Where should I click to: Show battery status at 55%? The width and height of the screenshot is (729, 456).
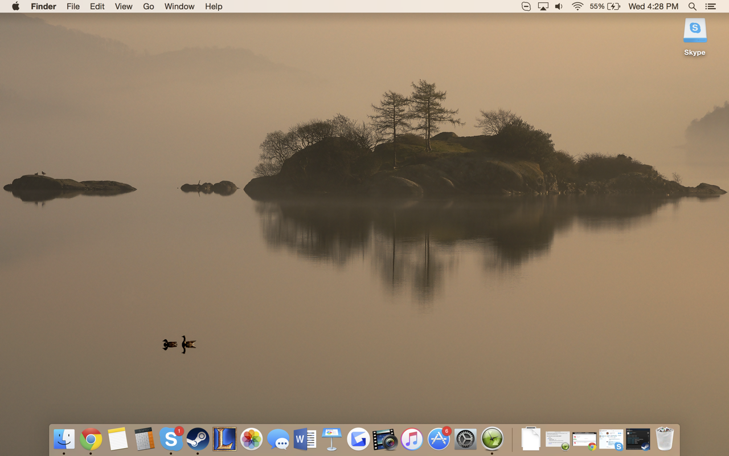click(605, 6)
